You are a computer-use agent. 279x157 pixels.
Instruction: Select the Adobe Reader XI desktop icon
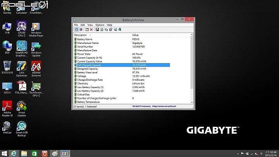click(x=7, y=109)
